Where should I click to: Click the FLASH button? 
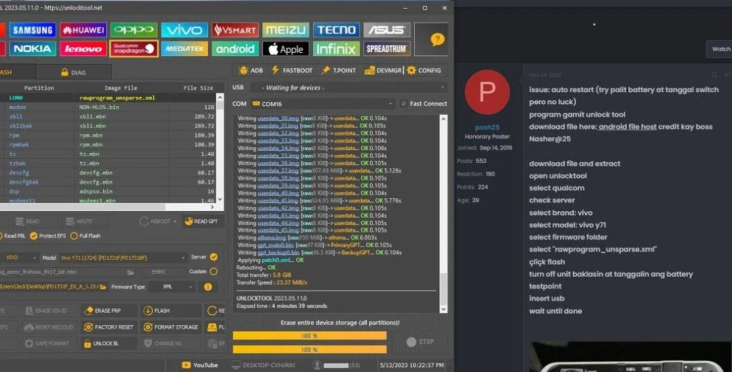click(171, 310)
